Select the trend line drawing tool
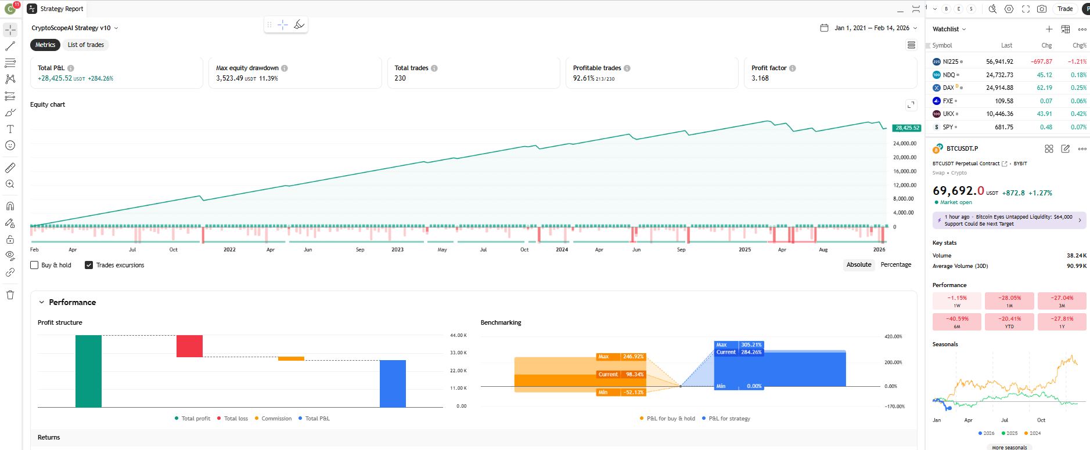This screenshot has height=450, width=1090. (10, 46)
